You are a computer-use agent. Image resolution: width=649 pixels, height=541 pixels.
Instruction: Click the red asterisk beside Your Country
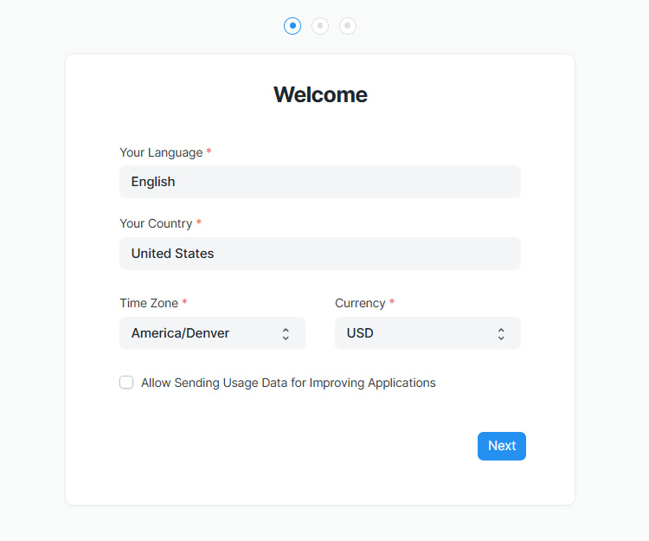click(199, 223)
